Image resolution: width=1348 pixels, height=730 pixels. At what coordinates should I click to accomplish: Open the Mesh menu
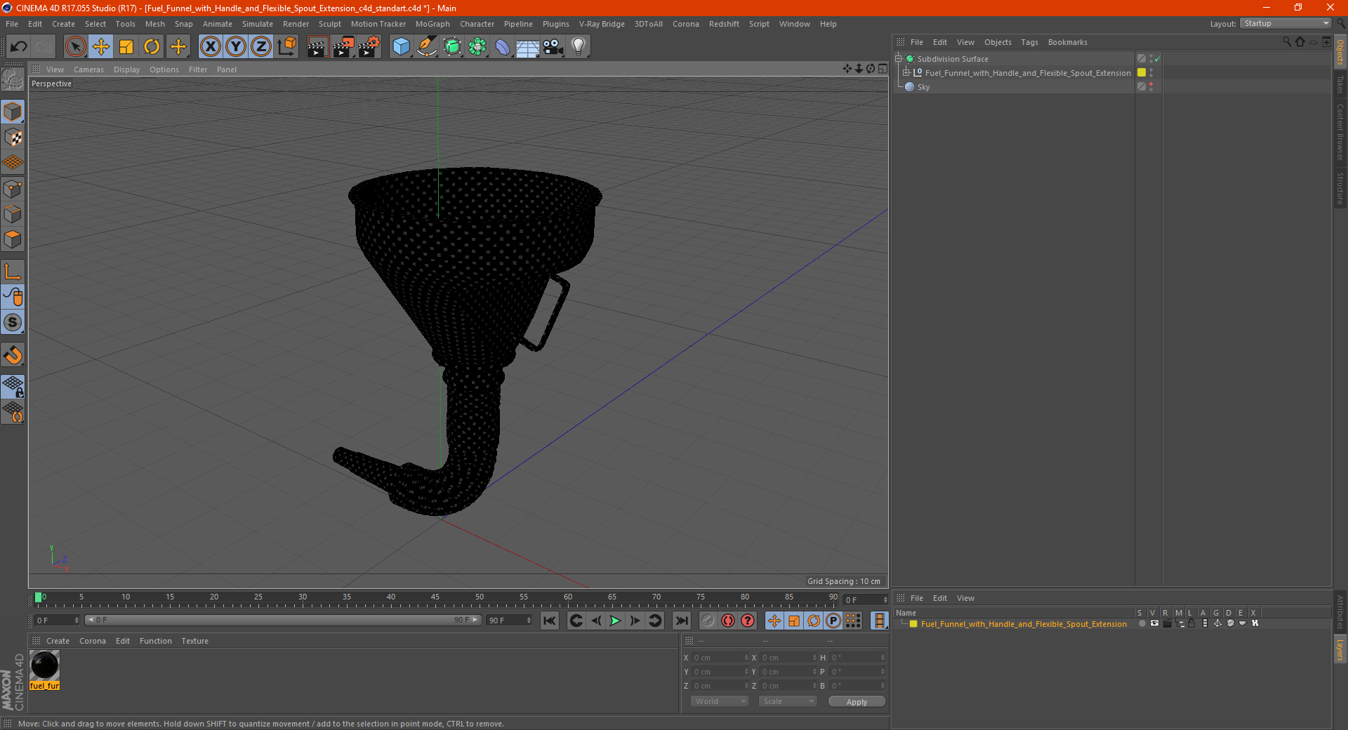coord(154,24)
